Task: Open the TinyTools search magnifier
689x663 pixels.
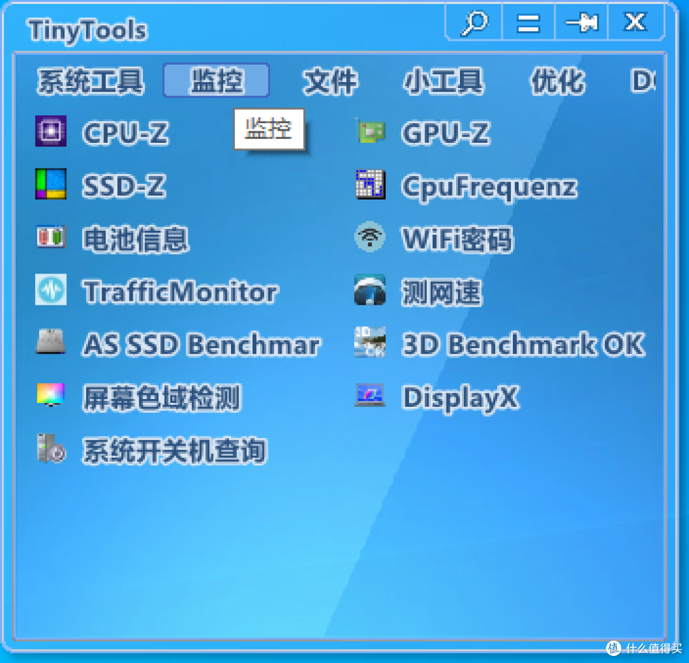Action: [x=475, y=22]
